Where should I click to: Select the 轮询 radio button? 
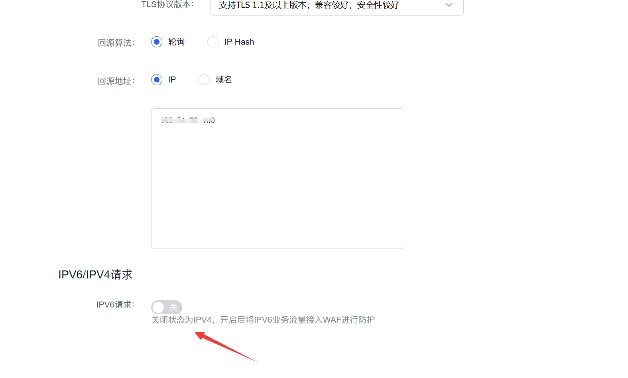[x=157, y=42]
